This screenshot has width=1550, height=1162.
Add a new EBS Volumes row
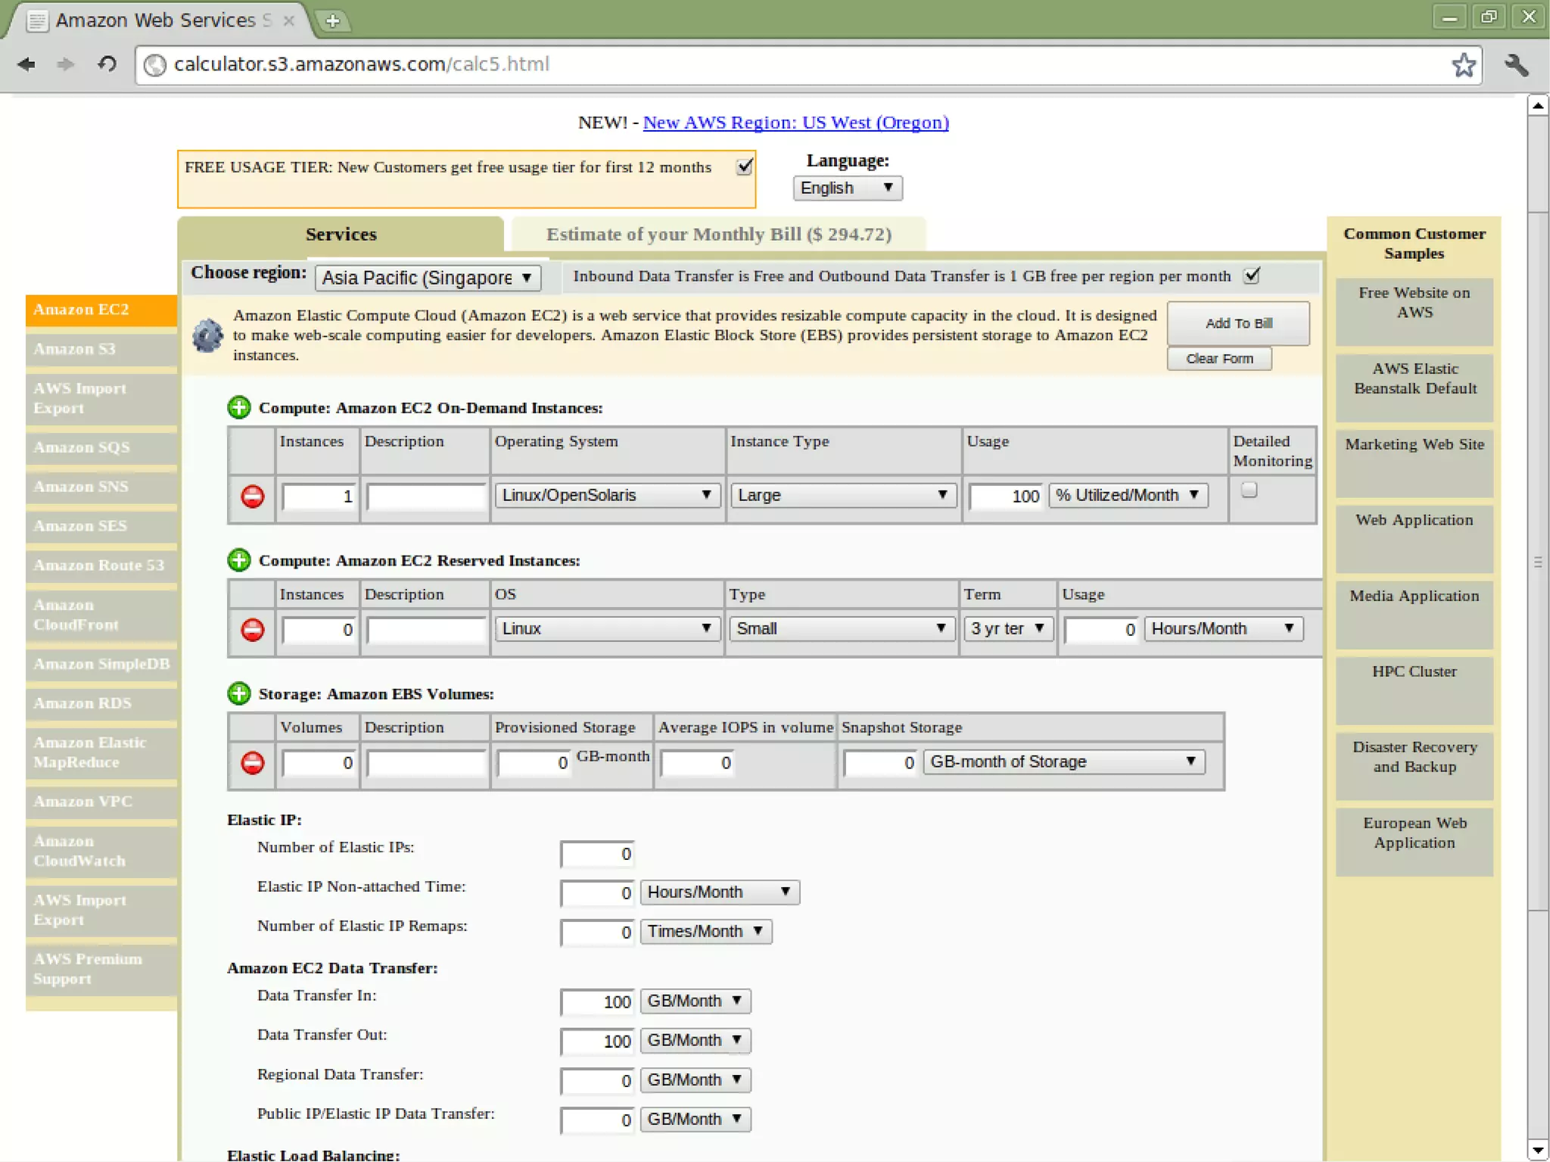tap(238, 693)
